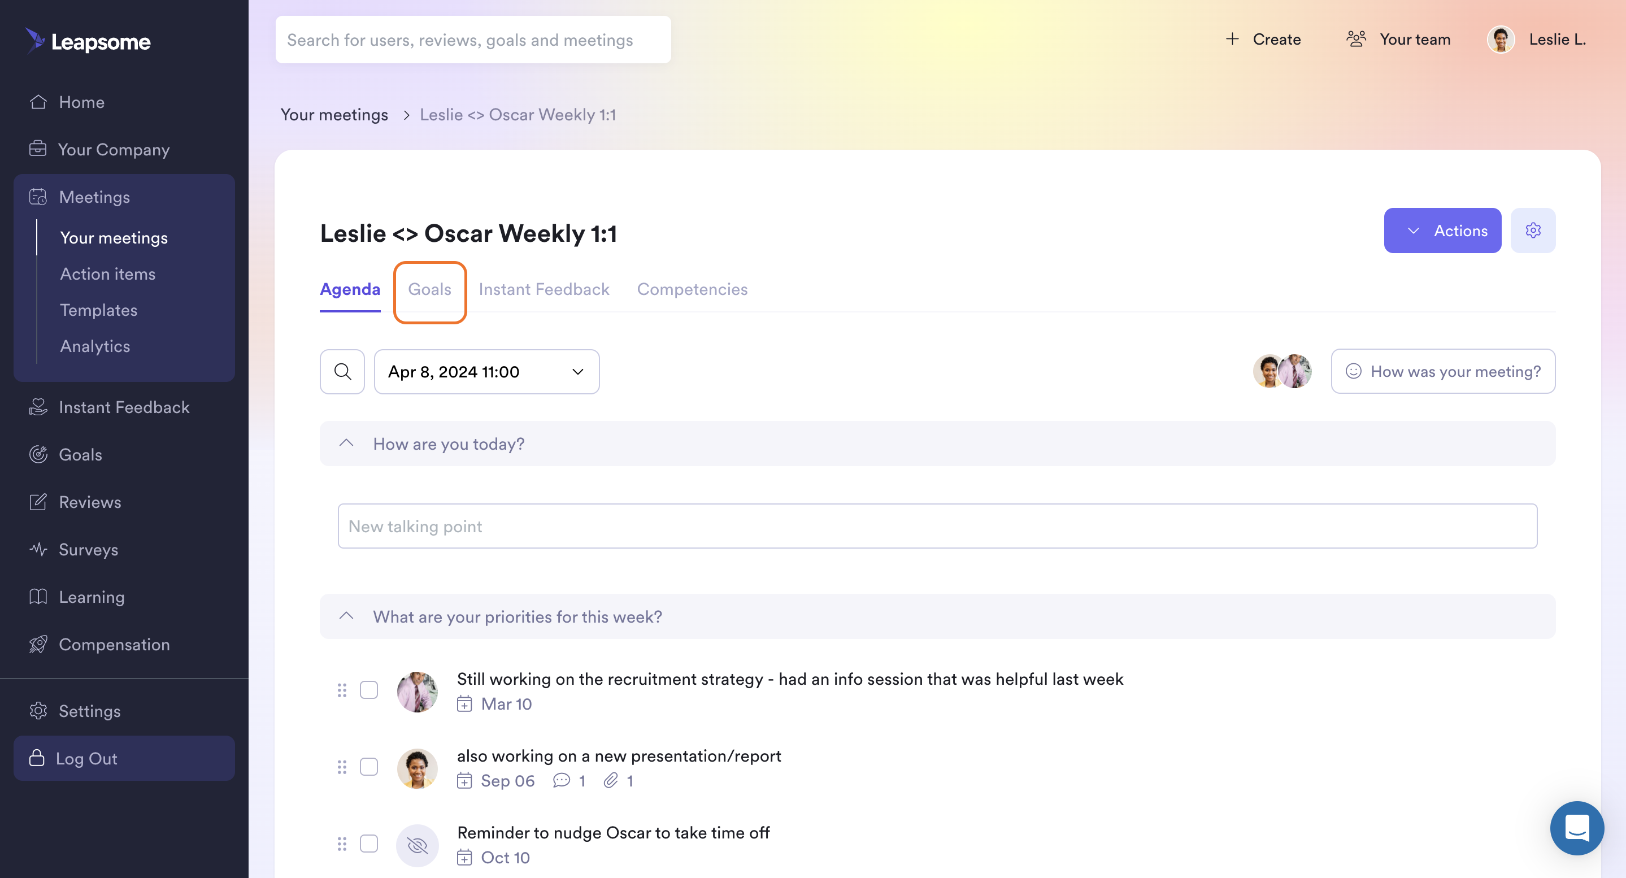Open the Apr 8, 2024 11:00 date dropdown
The height and width of the screenshot is (878, 1626).
tap(486, 372)
